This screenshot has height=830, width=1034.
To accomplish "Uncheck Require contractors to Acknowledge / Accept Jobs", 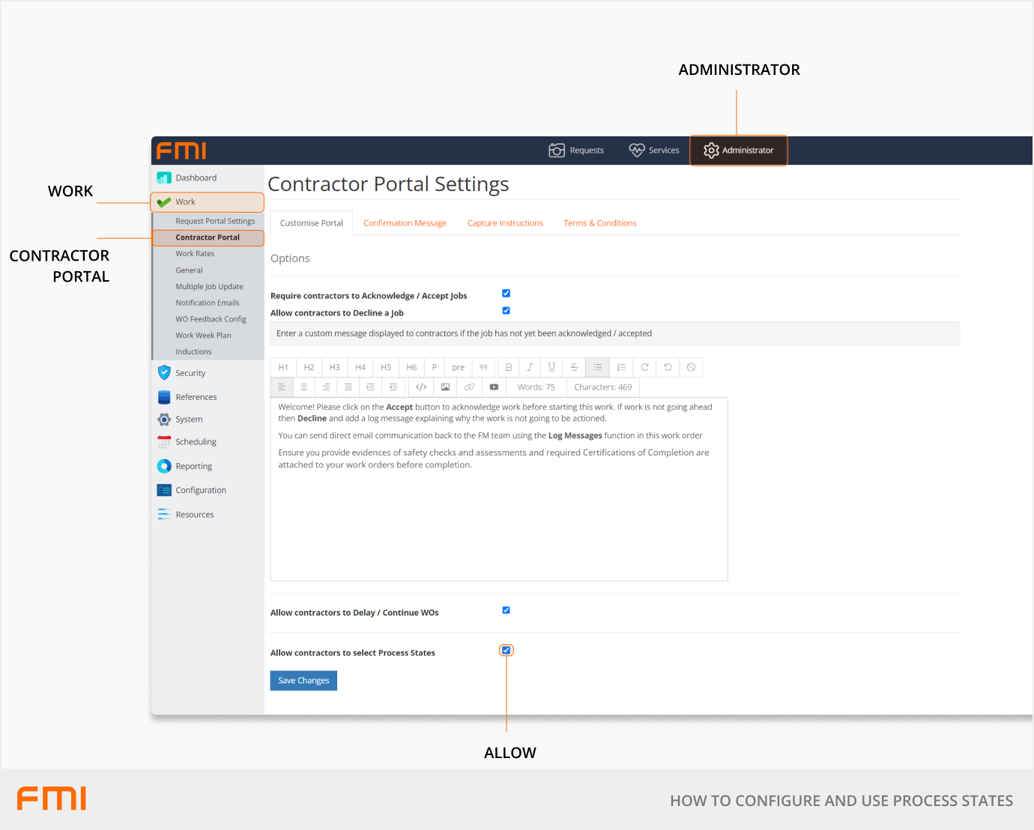I will click(506, 294).
